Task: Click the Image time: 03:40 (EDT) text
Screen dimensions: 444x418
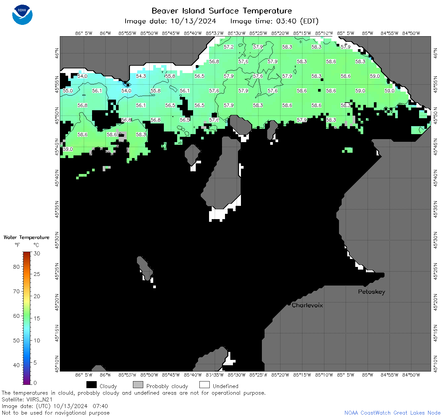Action: click(x=275, y=21)
